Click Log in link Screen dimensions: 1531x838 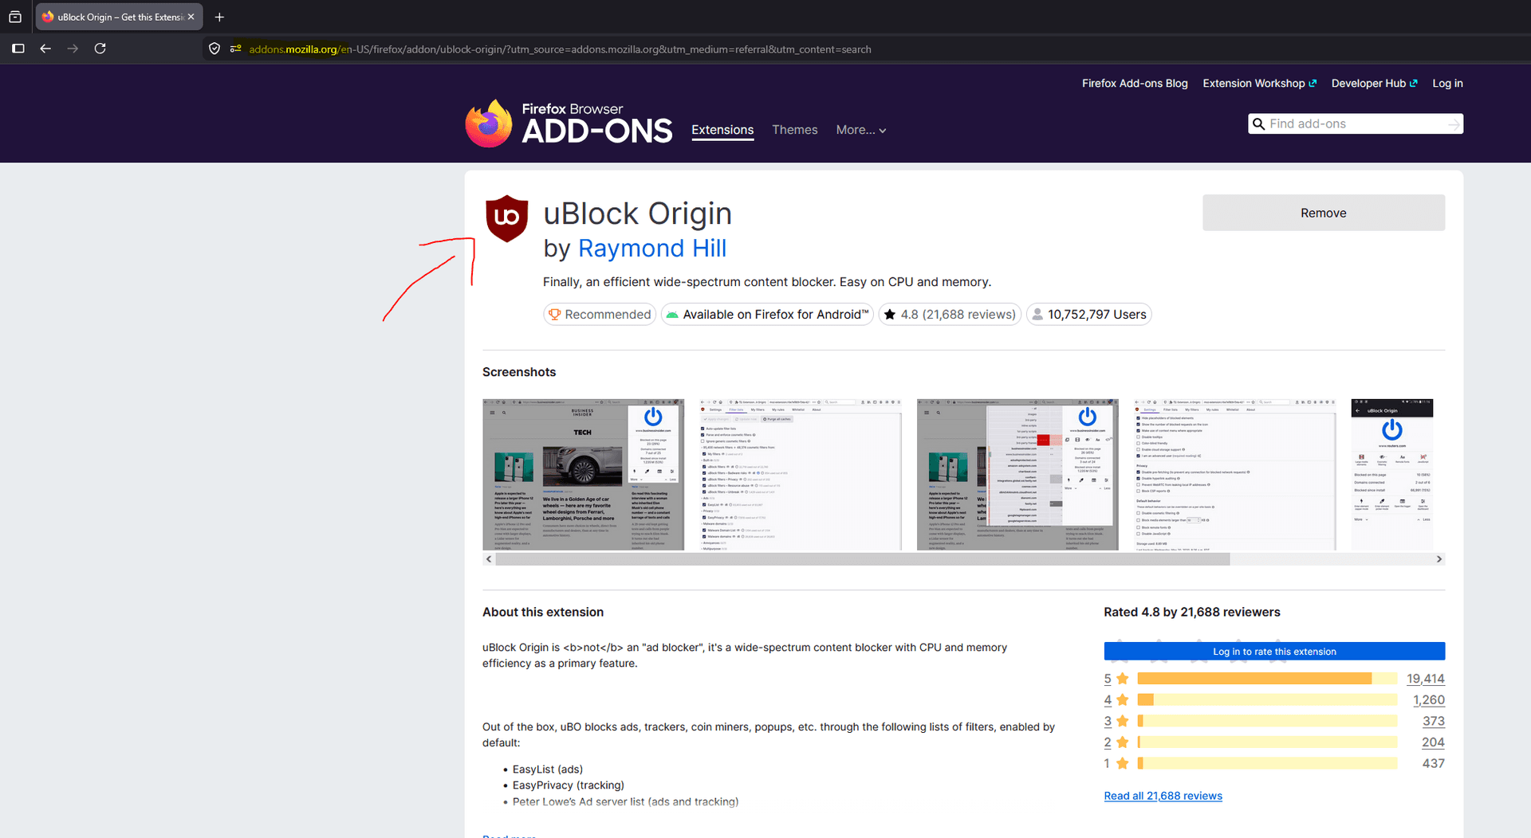click(1447, 84)
